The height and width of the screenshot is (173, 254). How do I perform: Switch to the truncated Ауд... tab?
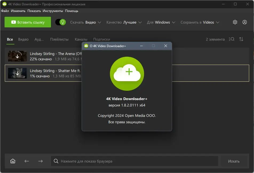(x=39, y=39)
